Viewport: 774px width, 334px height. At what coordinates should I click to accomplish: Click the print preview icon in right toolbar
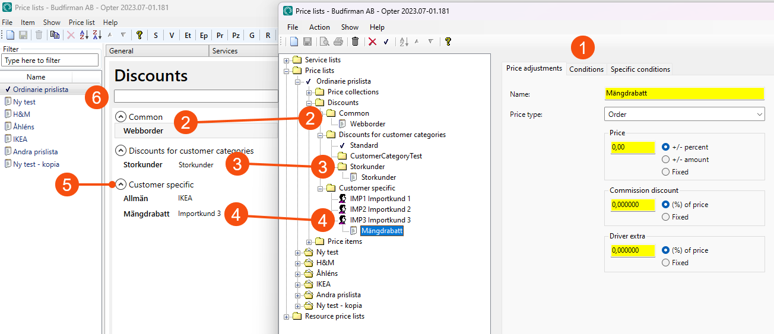point(324,42)
